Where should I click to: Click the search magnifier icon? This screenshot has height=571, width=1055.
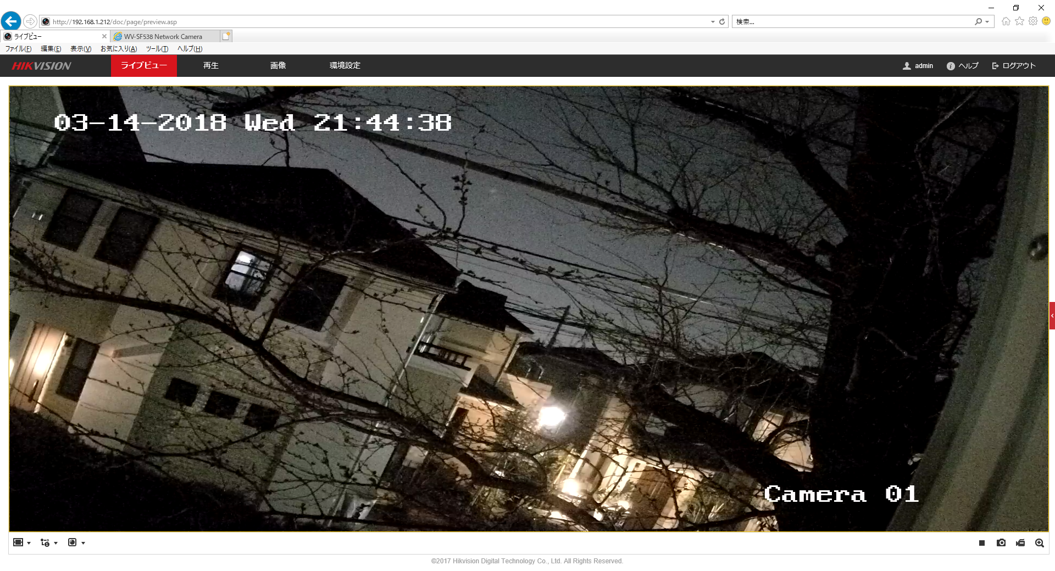click(x=979, y=22)
